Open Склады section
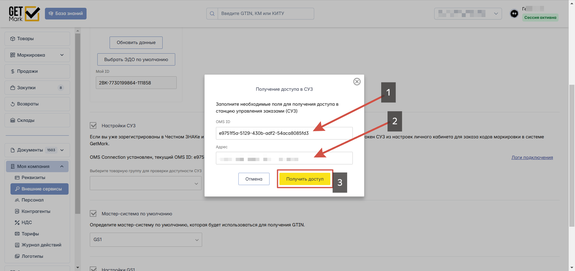575x271 pixels. point(37,120)
